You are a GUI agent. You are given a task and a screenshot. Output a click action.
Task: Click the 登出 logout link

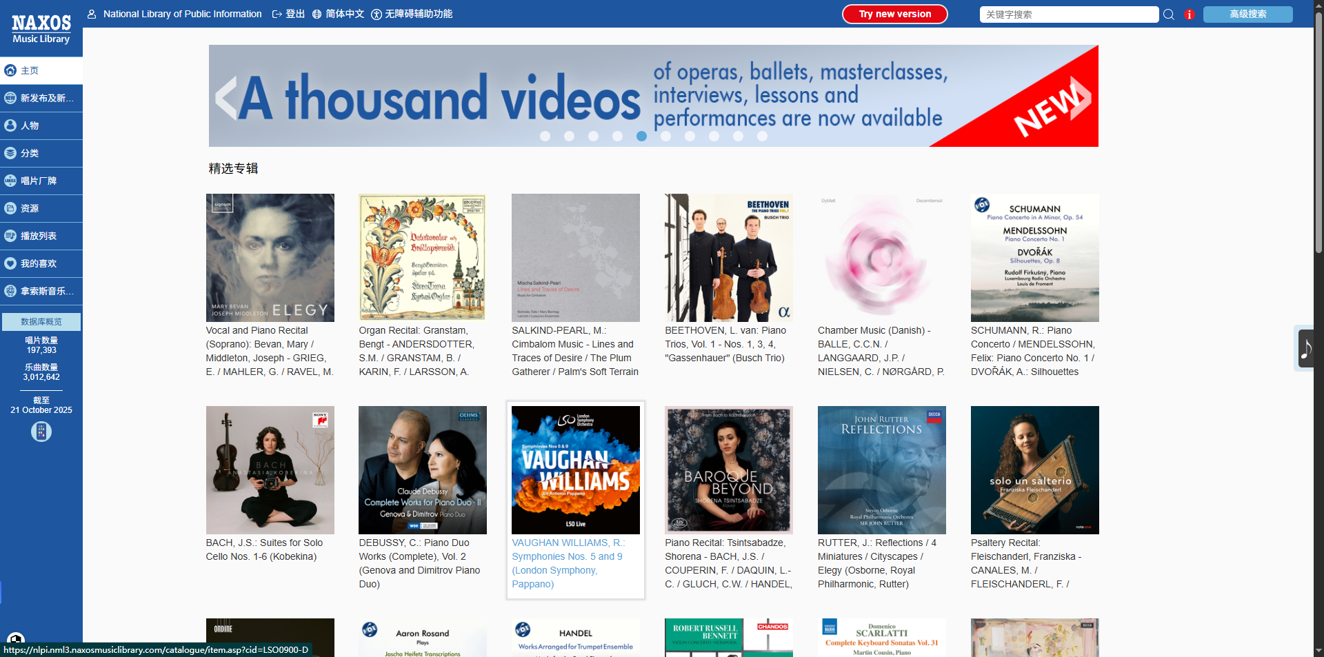coord(288,14)
